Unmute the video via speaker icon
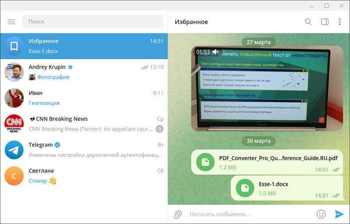Image resolution: width=350 pixels, height=224 pixels. (216, 52)
